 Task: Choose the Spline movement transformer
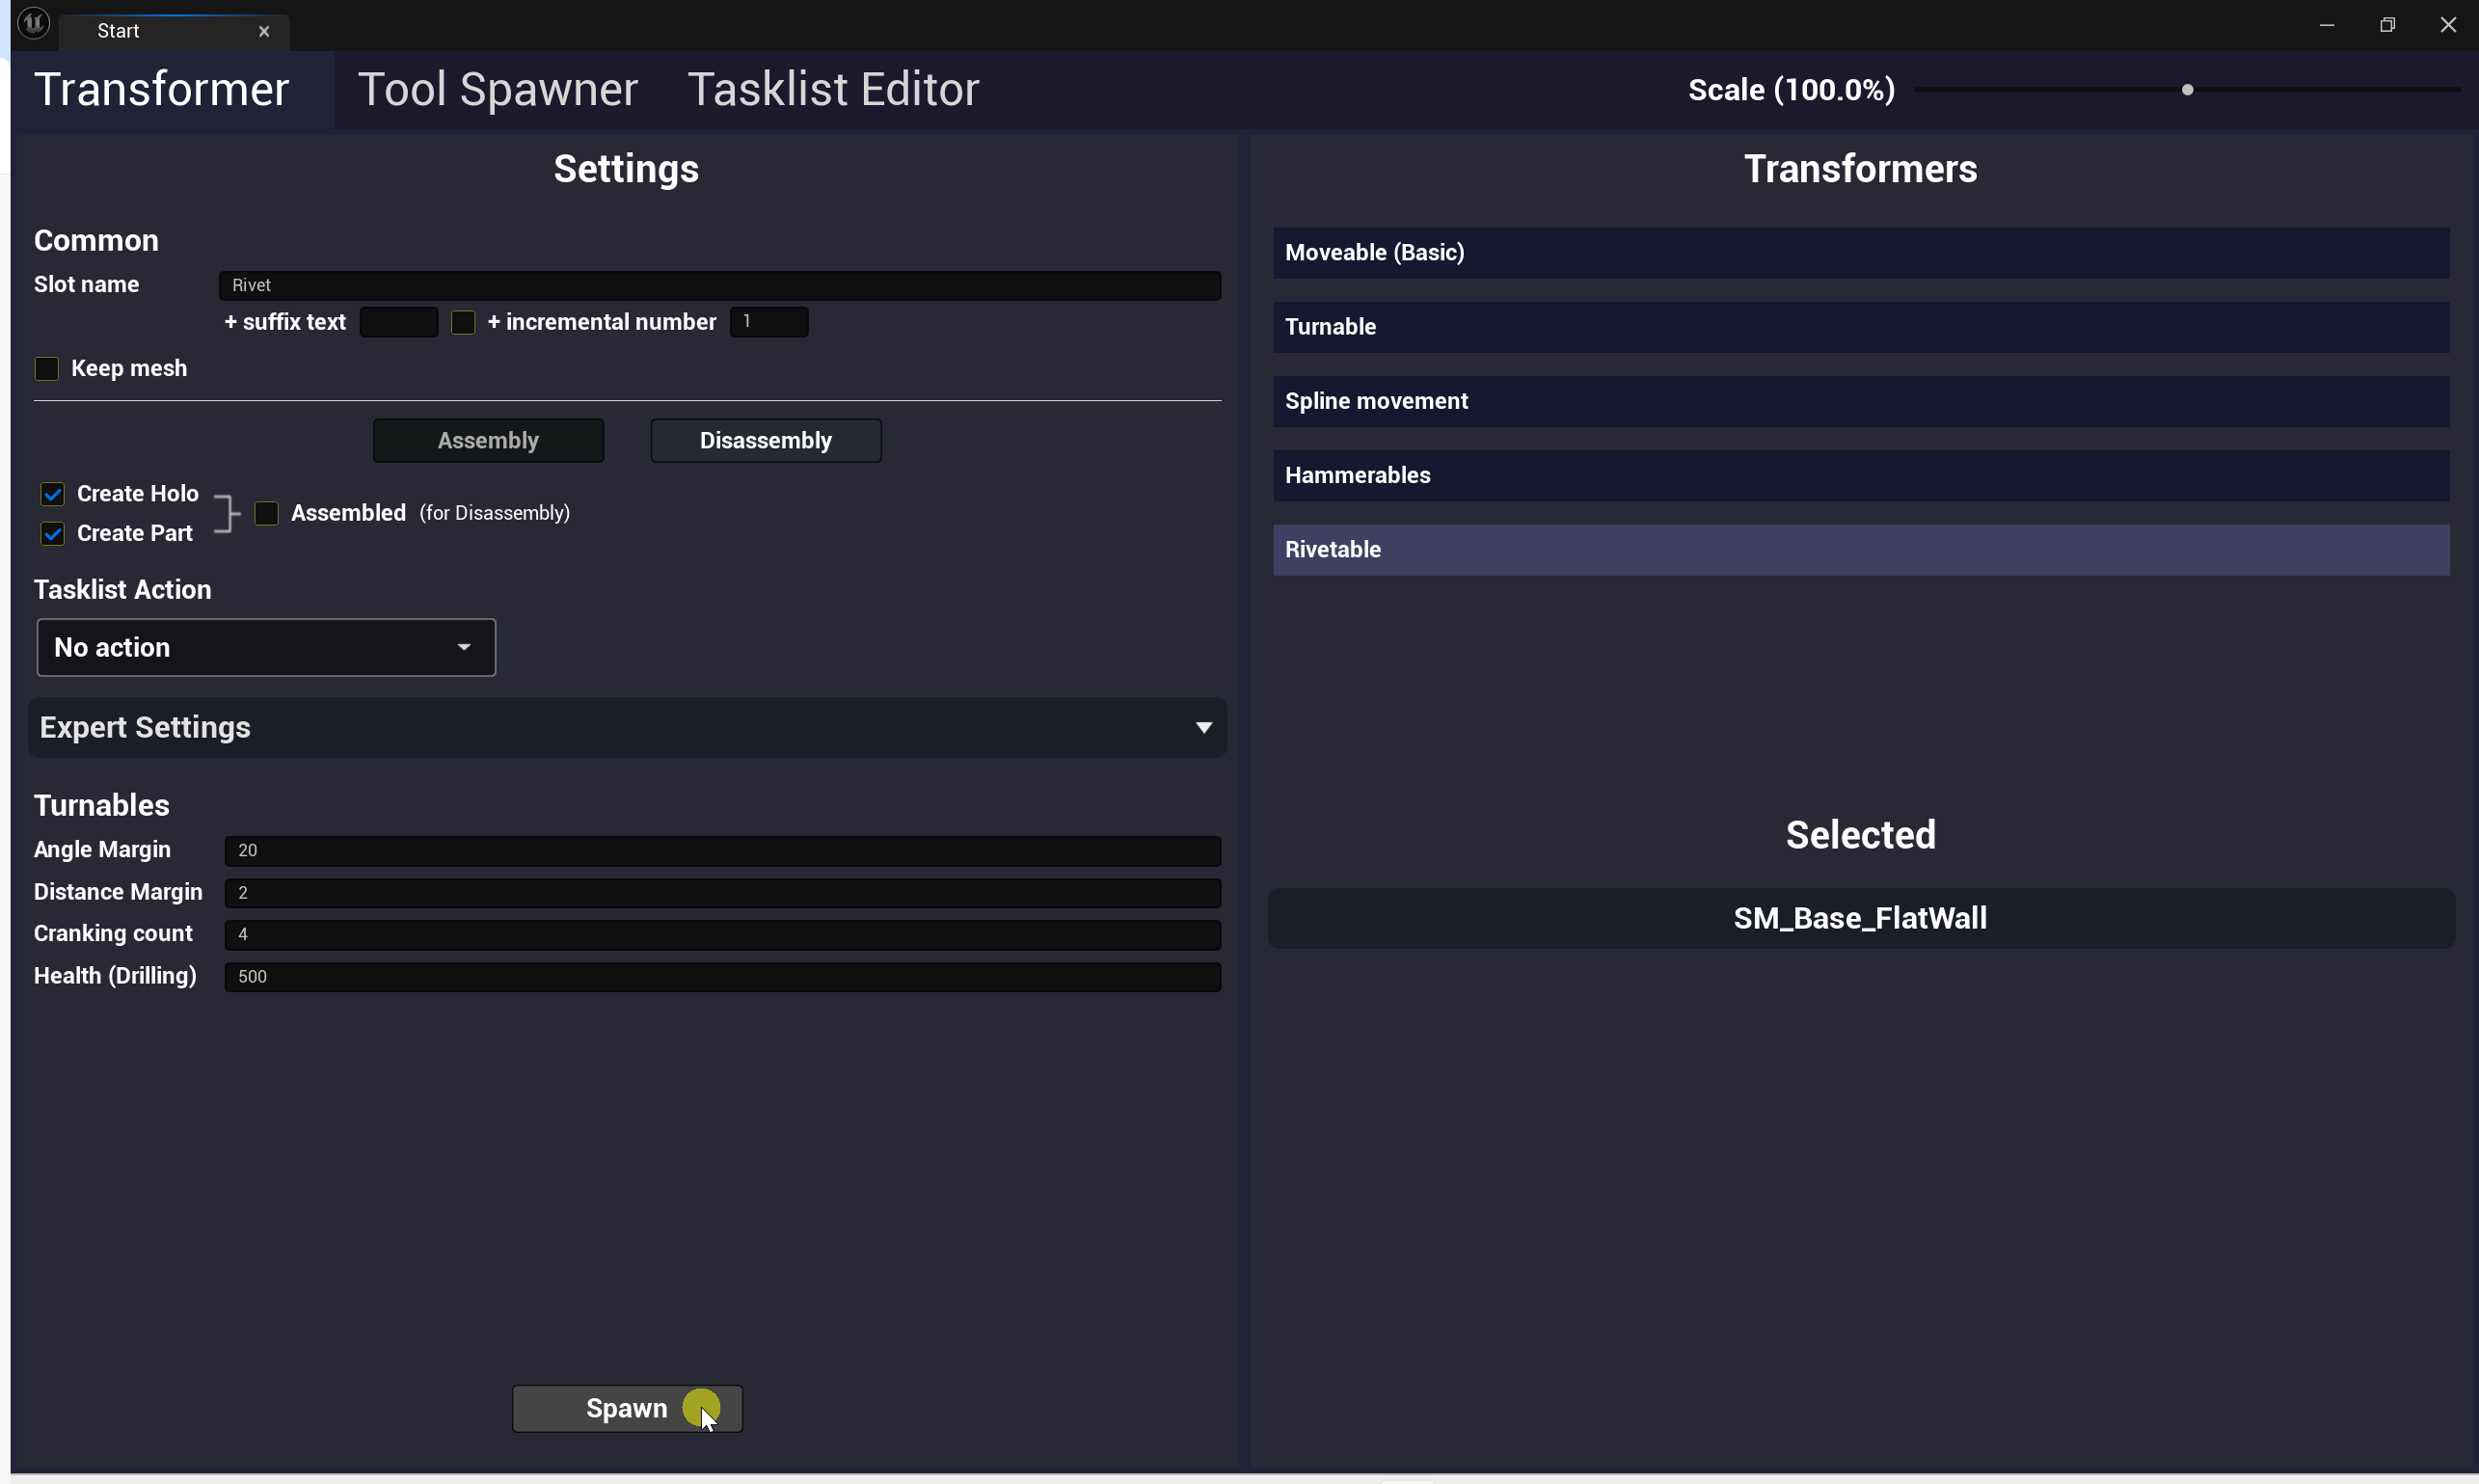(1860, 402)
